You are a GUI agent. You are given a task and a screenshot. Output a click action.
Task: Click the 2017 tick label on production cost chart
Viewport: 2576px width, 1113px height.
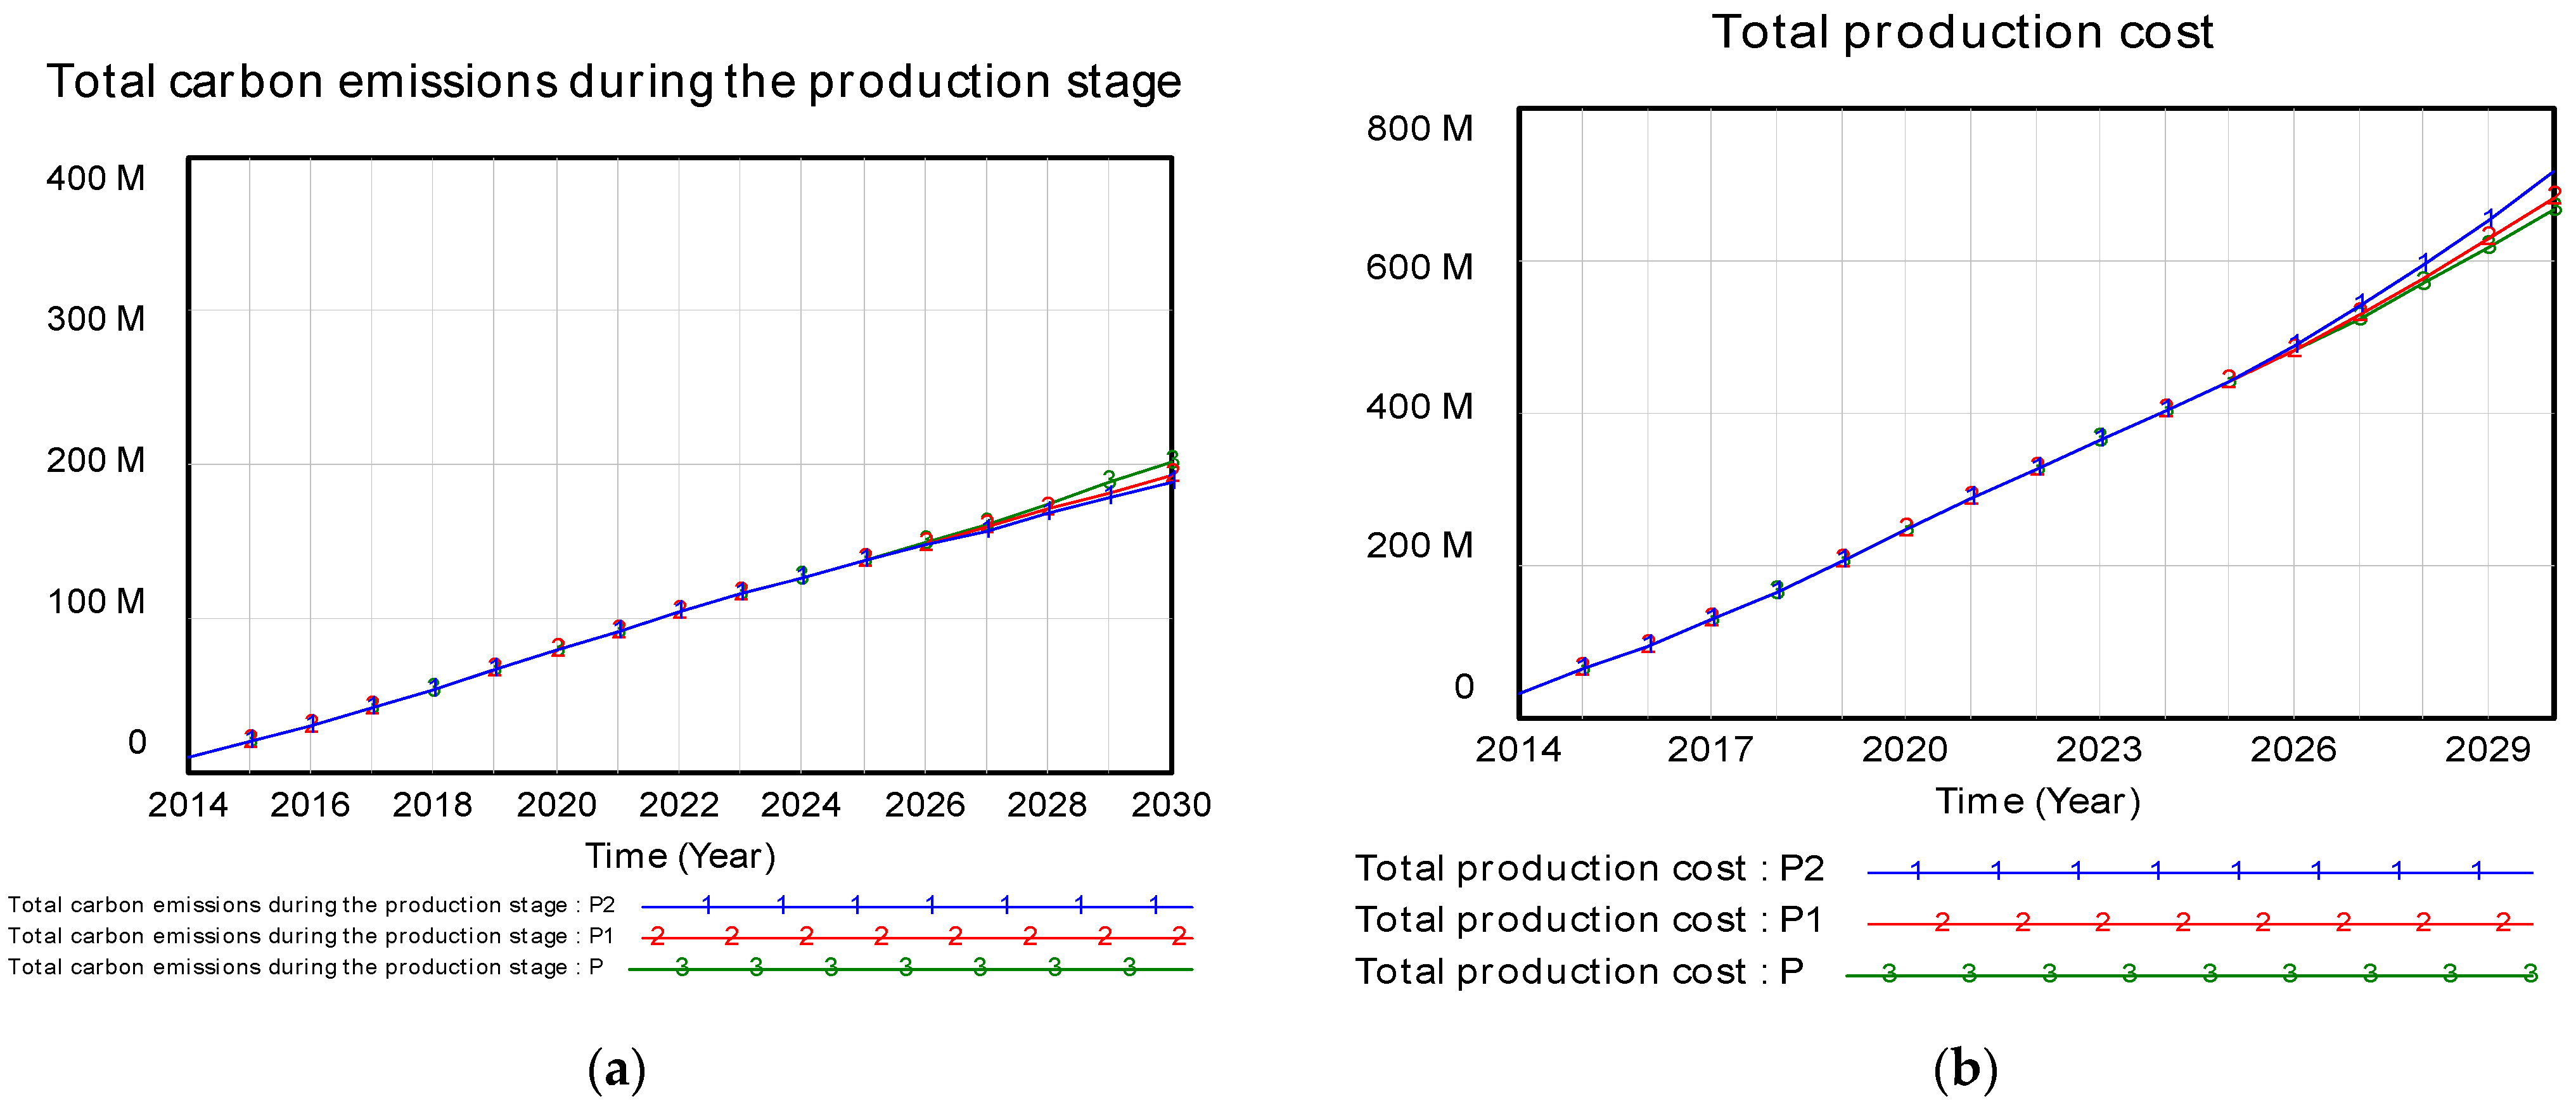pyautogui.click(x=1710, y=749)
